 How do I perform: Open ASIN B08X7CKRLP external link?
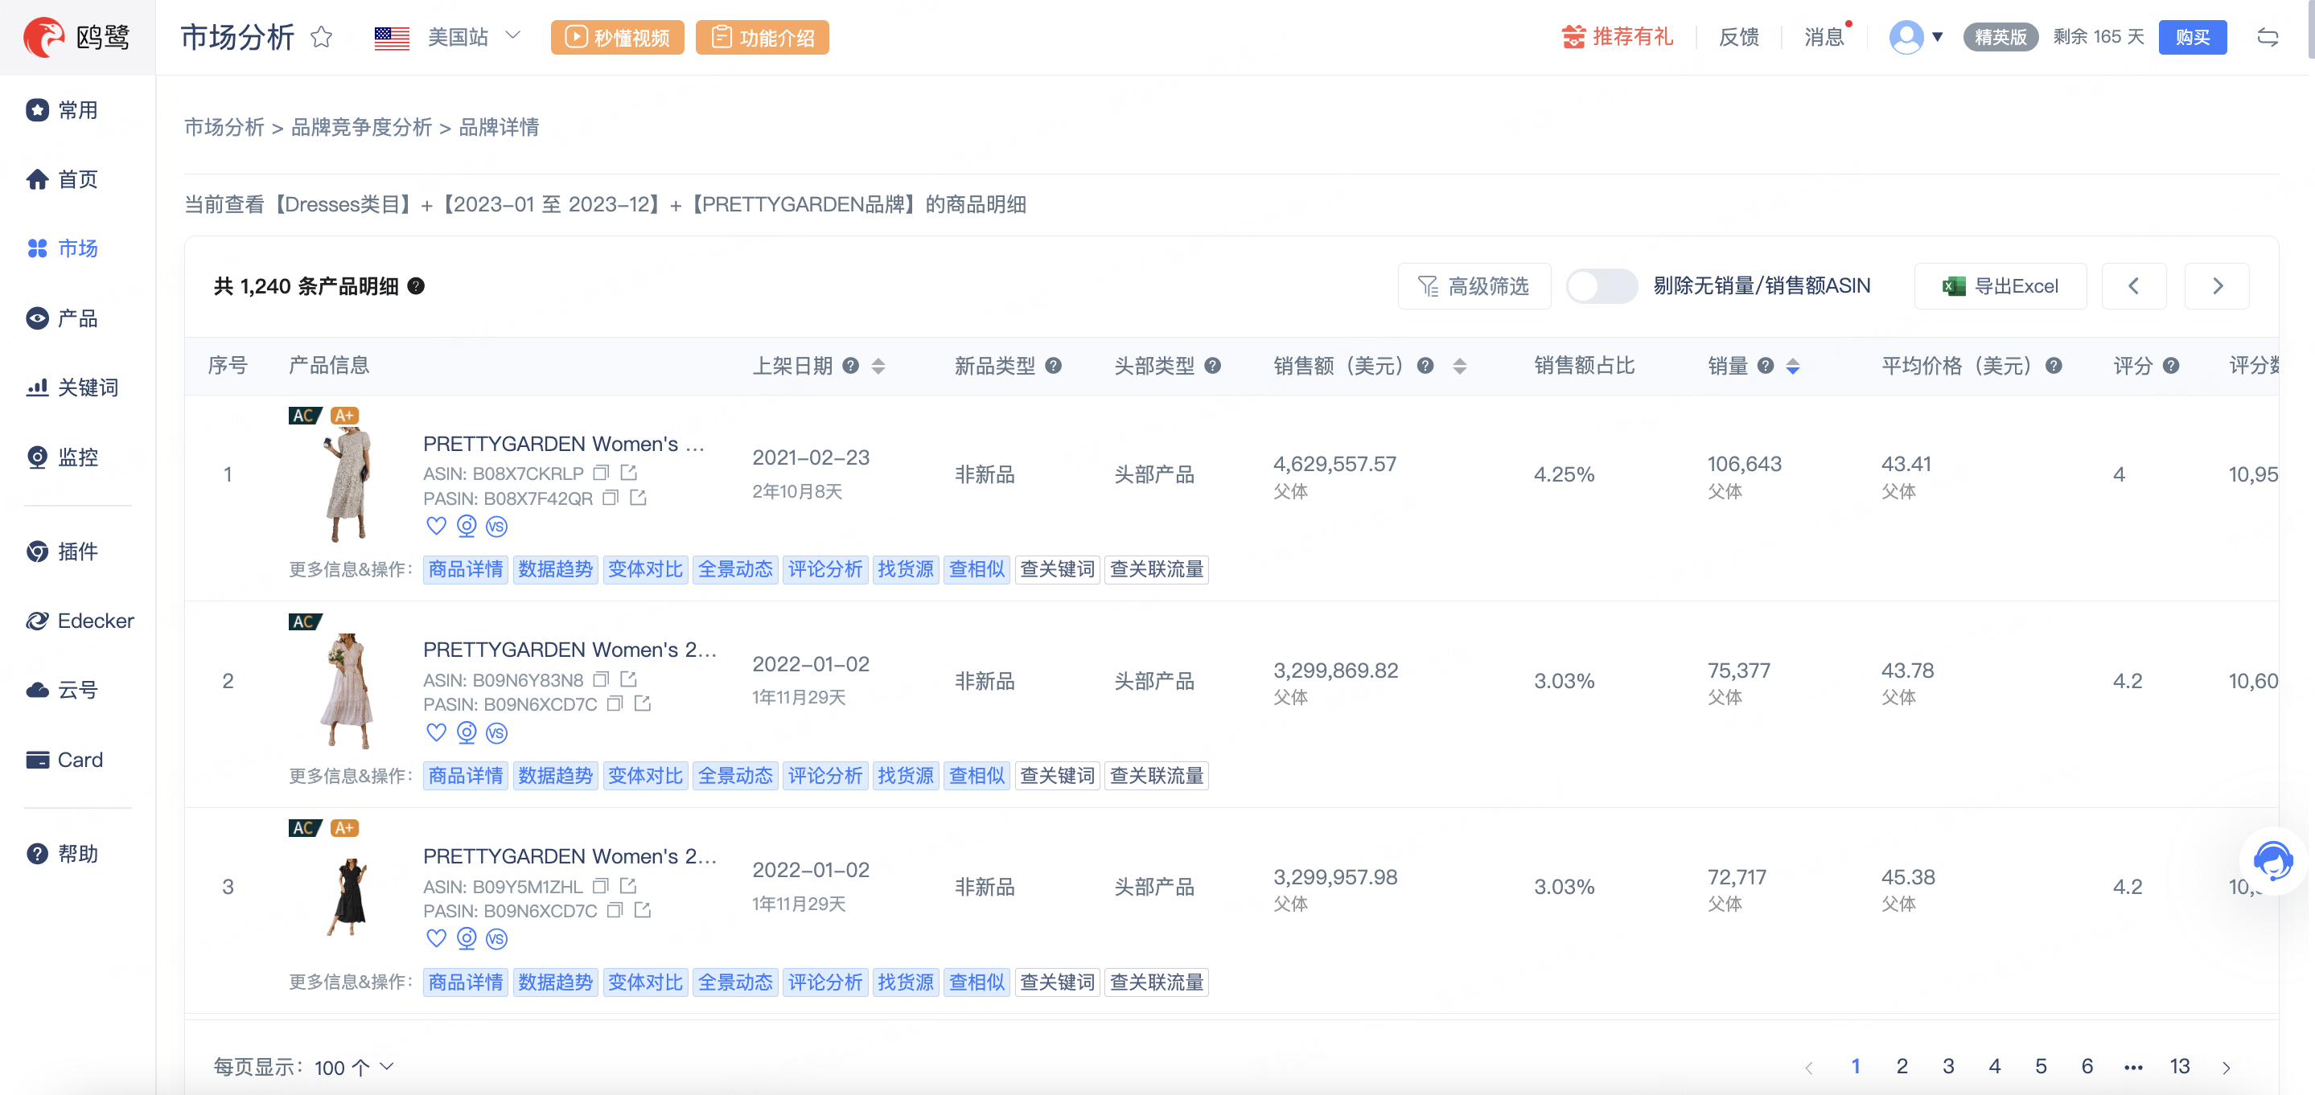(x=629, y=473)
